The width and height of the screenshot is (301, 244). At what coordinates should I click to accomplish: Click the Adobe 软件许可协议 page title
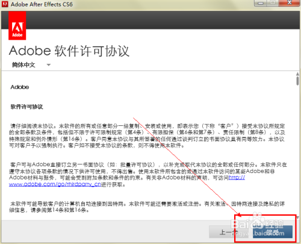[x=69, y=51]
